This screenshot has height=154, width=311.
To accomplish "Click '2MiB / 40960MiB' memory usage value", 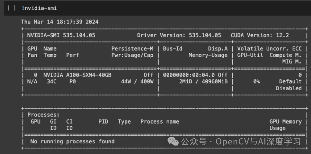I will (203, 81).
